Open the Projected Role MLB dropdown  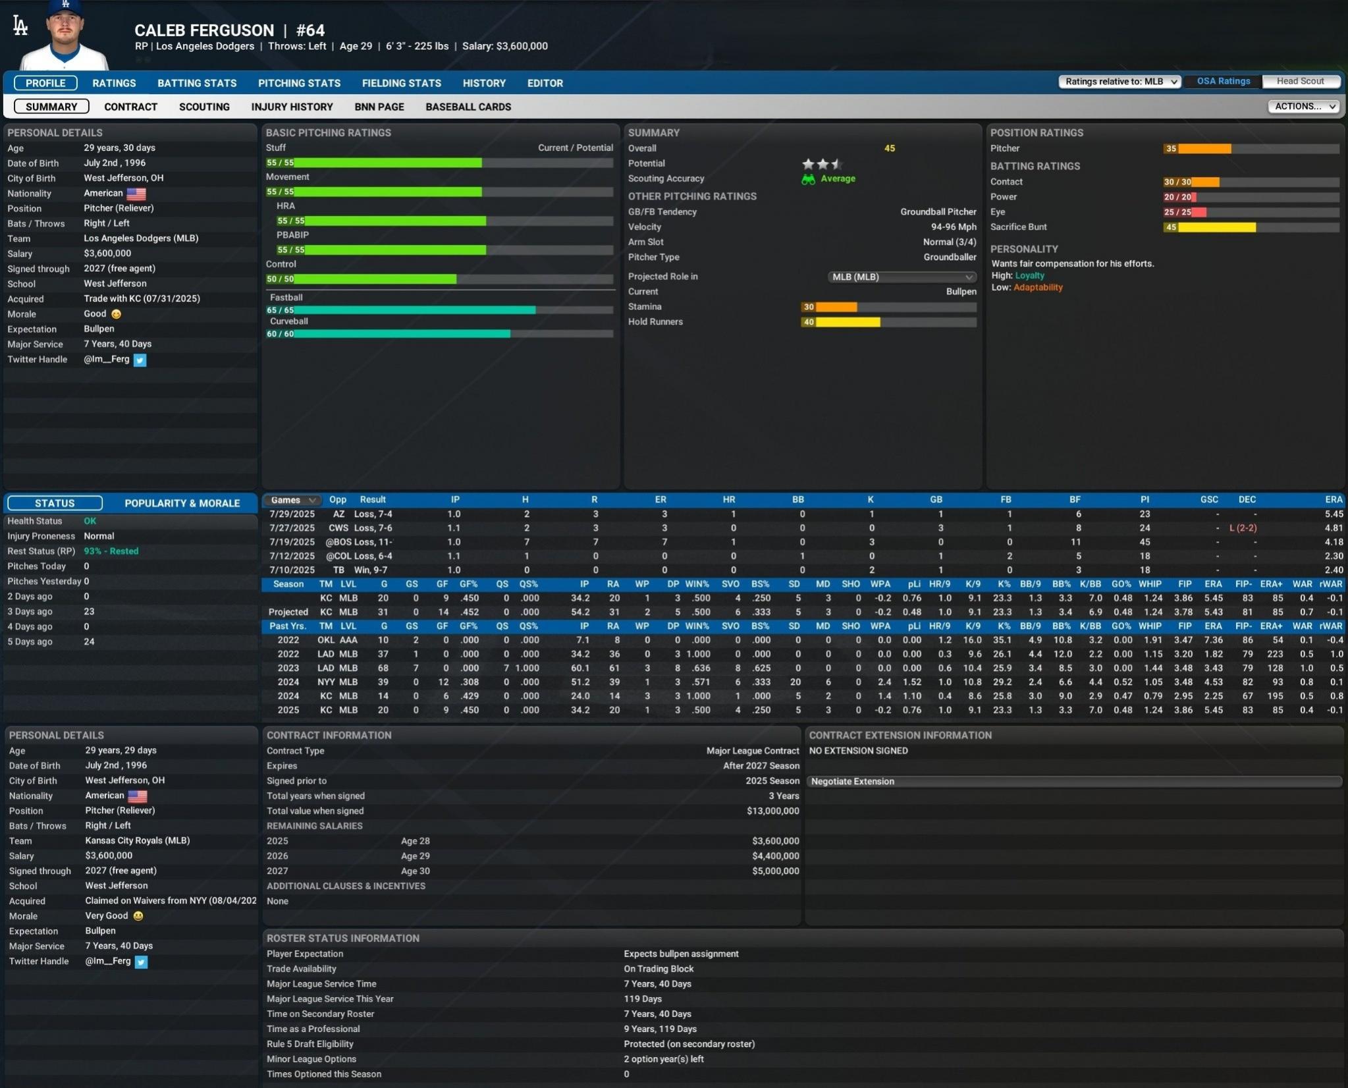click(x=902, y=277)
